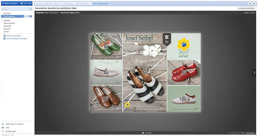Open the SMS compose button
The width and height of the screenshot is (258, 137).
tap(30, 3)
